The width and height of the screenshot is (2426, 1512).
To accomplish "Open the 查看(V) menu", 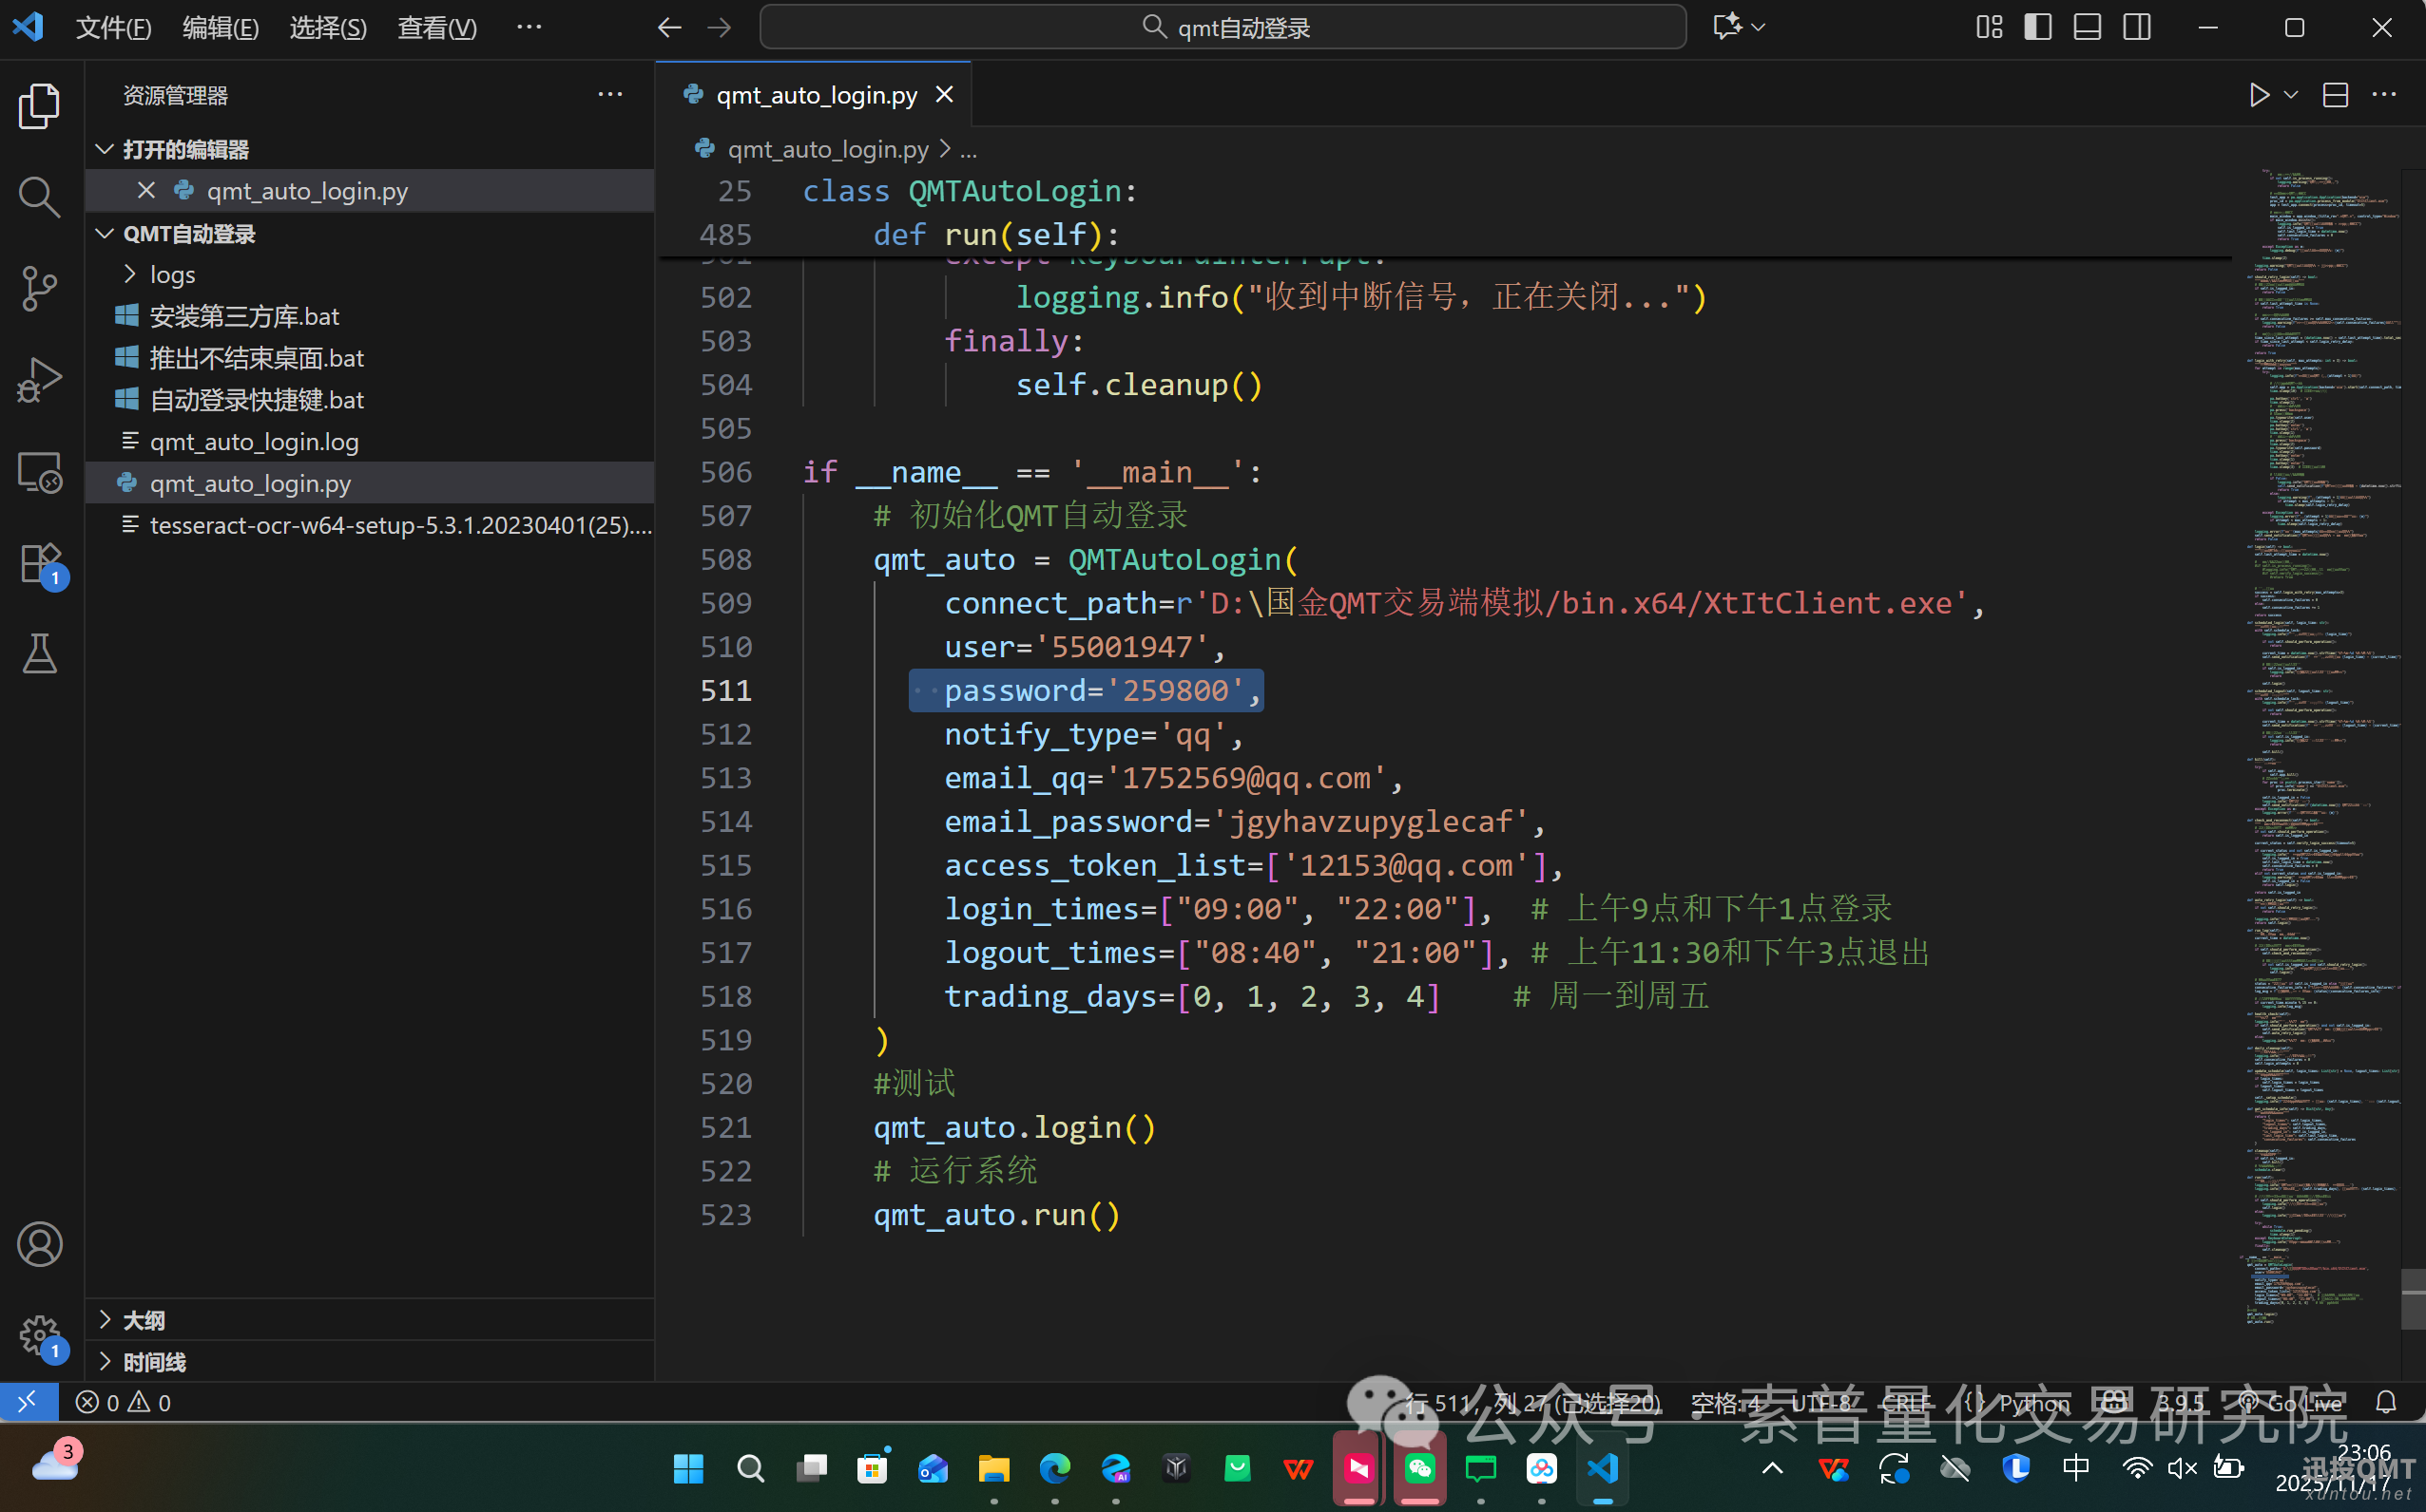I will (436, 27).
